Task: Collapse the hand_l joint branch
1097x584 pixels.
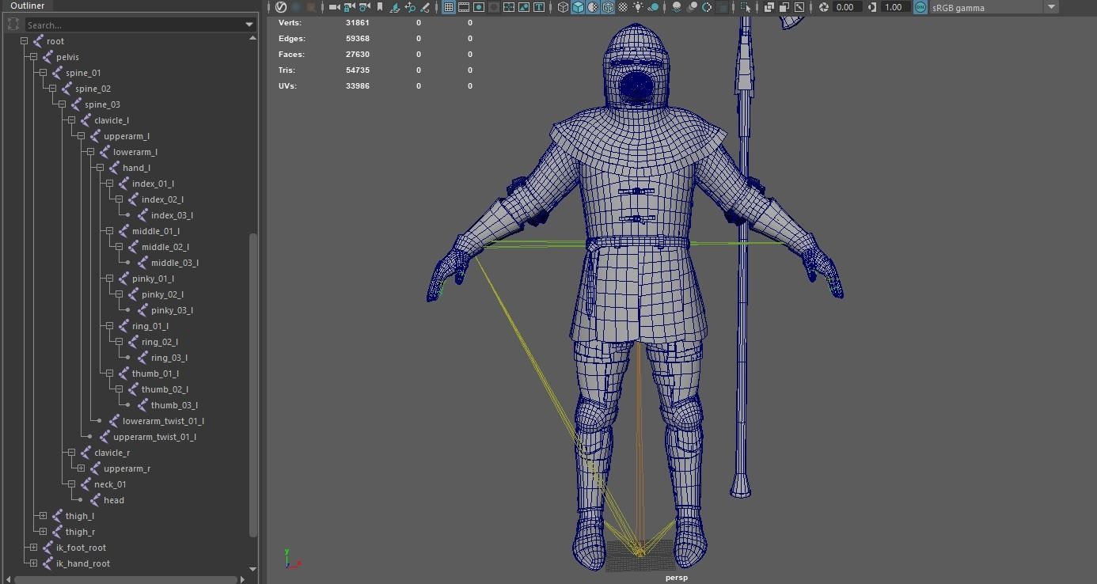Action: click(x=100, y=168)
